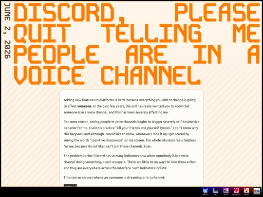Click the red-and-blue squares home button
The image size is (263, 197).
(x=257, y=191)
